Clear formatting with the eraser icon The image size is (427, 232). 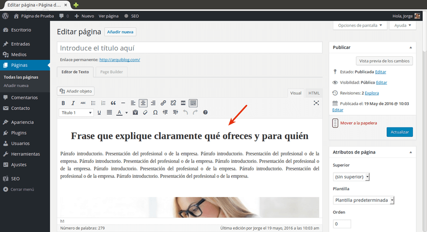tap(145, 112)
